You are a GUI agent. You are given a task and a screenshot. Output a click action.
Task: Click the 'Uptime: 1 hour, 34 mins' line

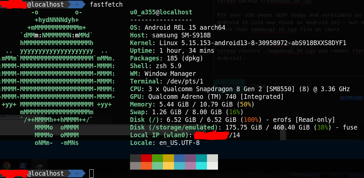pyautogui.click(x=172, y=51)
